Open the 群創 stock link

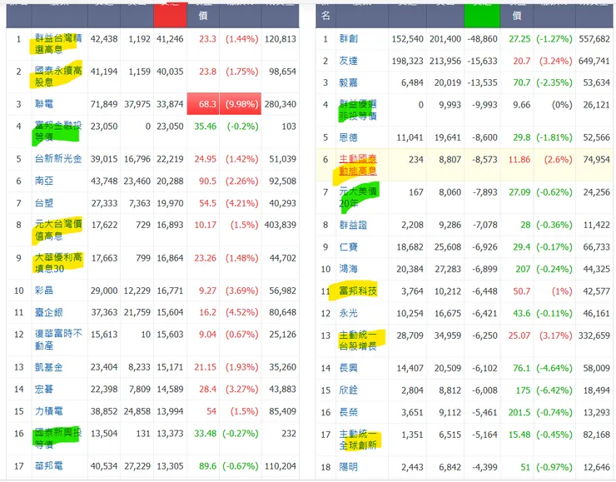click(349, 39)
